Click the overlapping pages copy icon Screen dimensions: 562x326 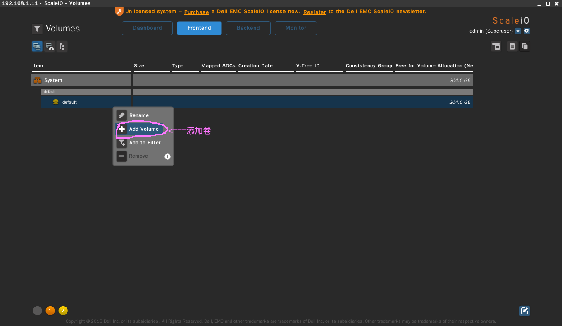[525, 46]
